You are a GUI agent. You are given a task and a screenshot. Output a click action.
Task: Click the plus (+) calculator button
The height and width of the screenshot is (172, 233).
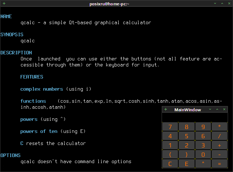click(220, 145)
